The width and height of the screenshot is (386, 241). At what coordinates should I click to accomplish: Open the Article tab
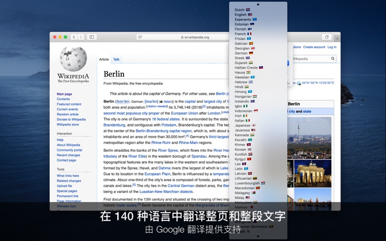pyautogui.click(x=104, y=59)
